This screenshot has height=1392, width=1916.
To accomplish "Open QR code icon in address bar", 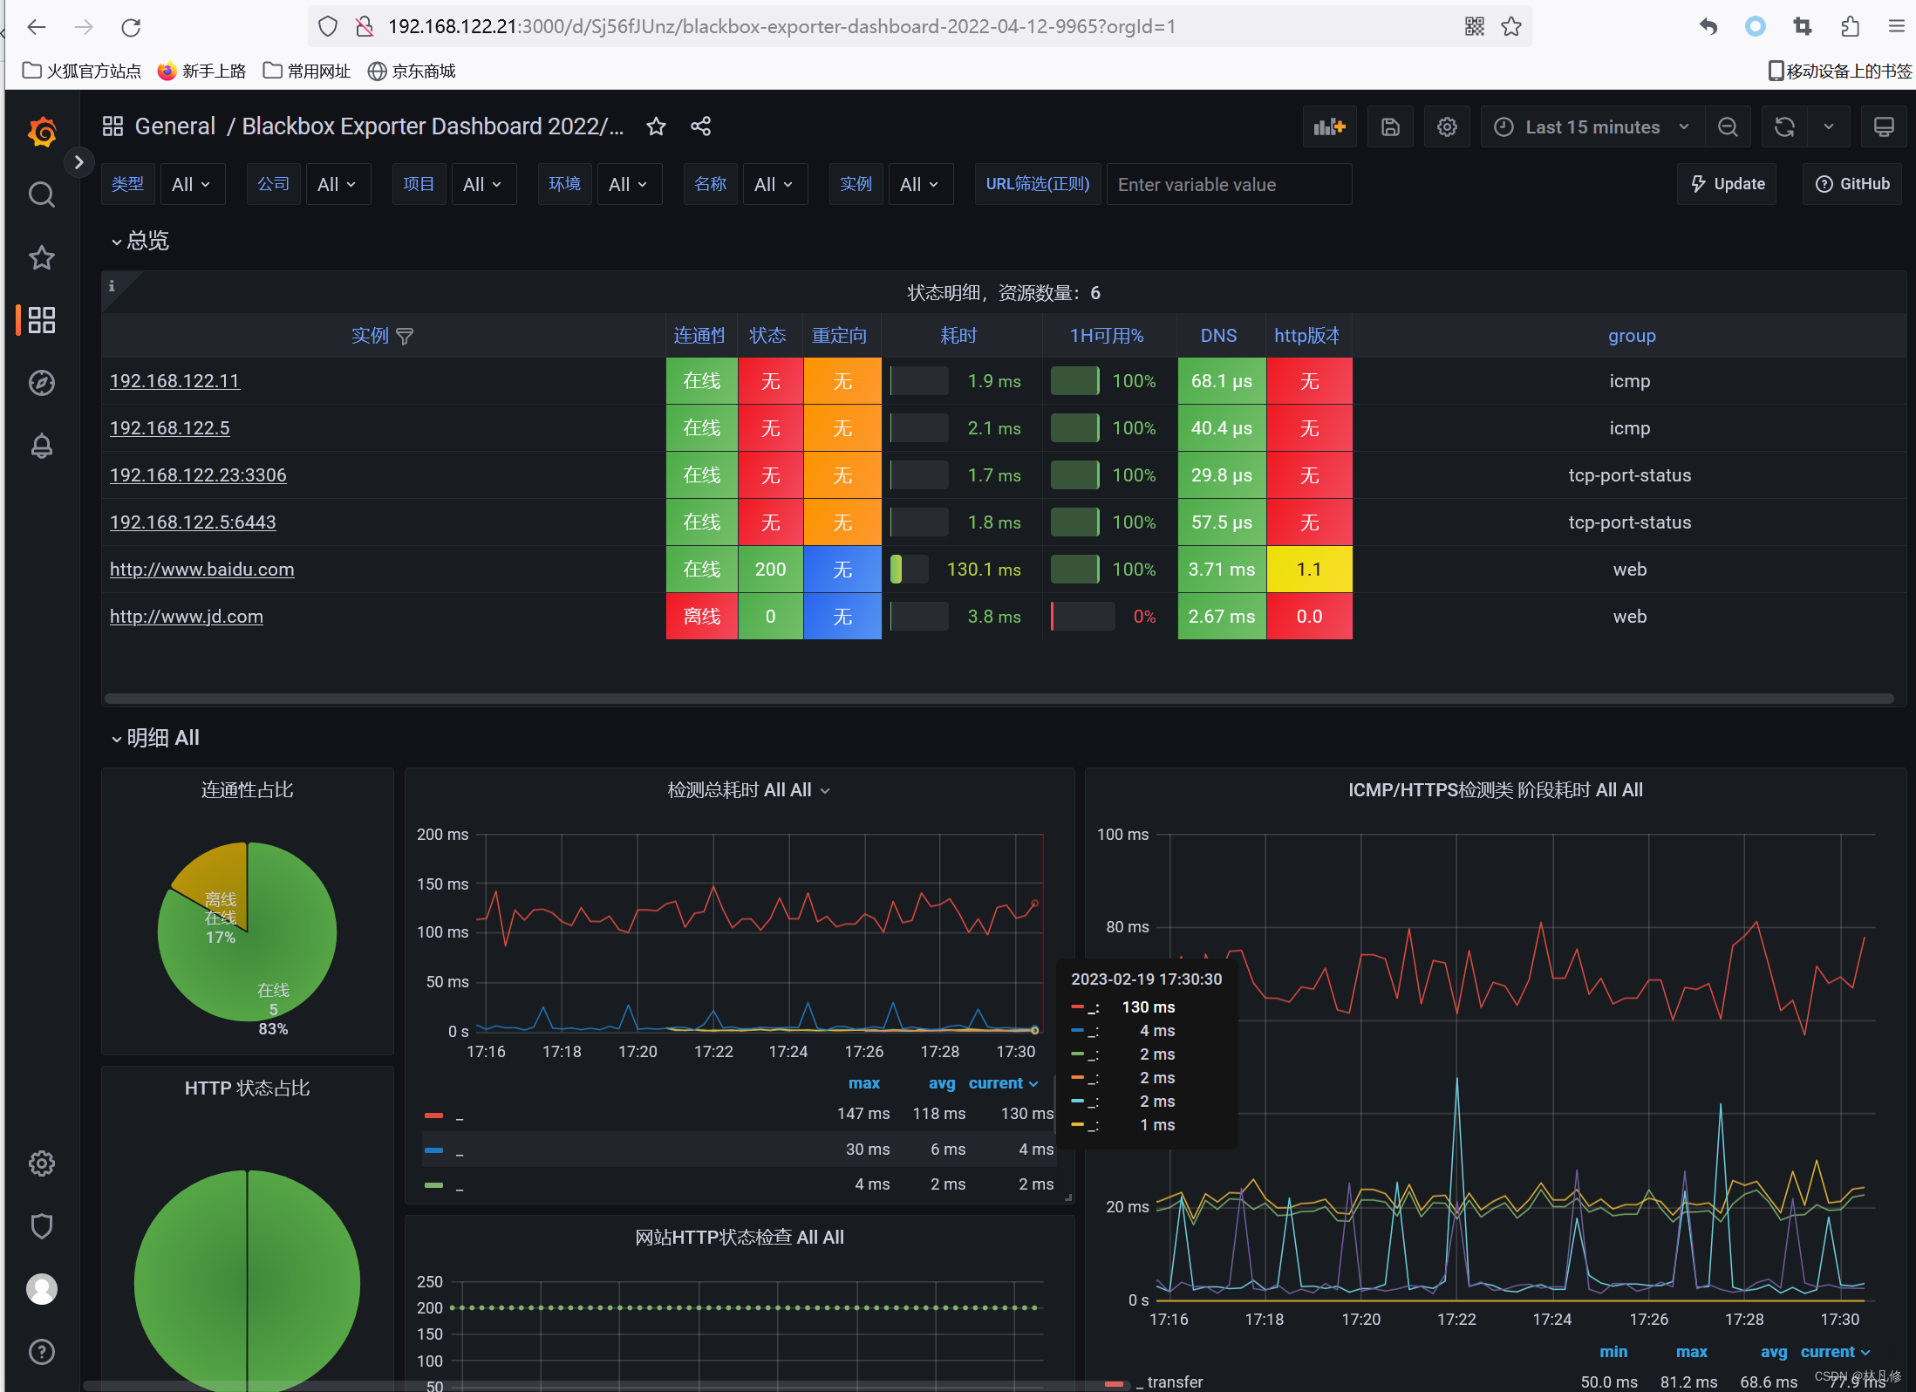I will click(x=1475, y=27).
